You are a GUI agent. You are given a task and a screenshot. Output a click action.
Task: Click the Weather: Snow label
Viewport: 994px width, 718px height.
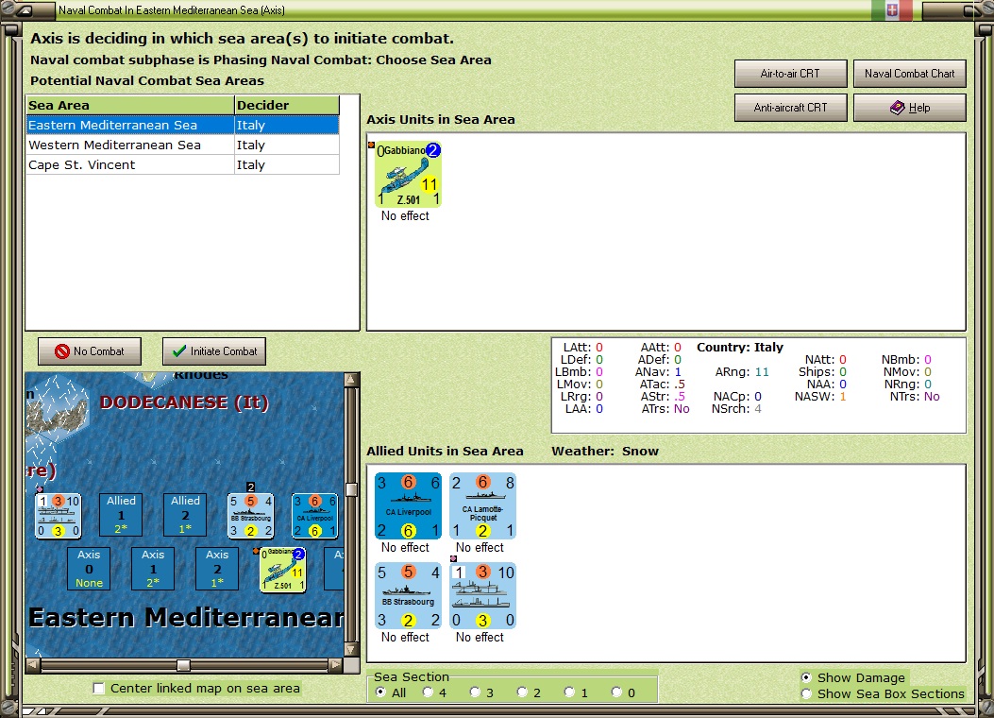coord(605,451)
